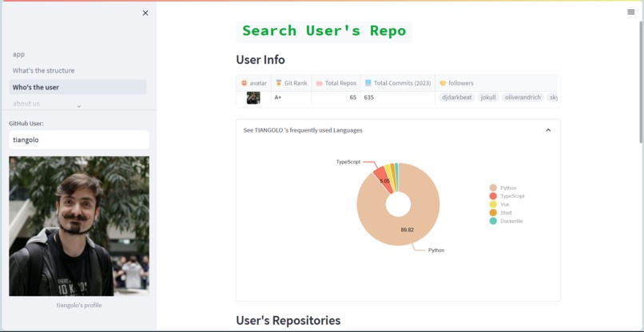
Task: Click the page vertical scrollbar
Action: [x=642, y=82]
